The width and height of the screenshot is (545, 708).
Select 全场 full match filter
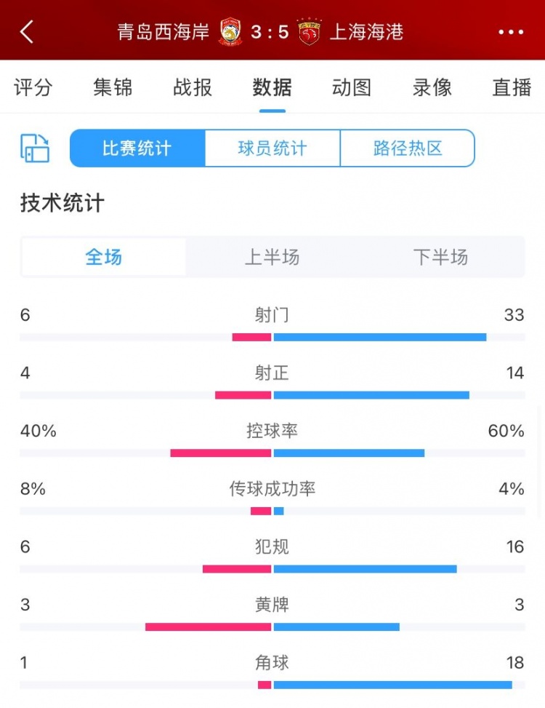(104, 257)
